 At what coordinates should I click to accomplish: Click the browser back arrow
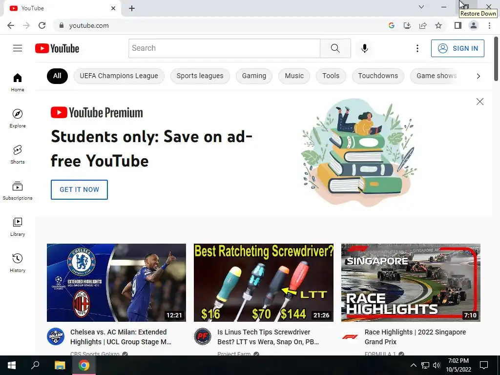coord(11,25)
